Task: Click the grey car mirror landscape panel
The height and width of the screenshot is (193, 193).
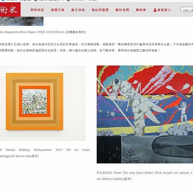Action: pos(157,150)
